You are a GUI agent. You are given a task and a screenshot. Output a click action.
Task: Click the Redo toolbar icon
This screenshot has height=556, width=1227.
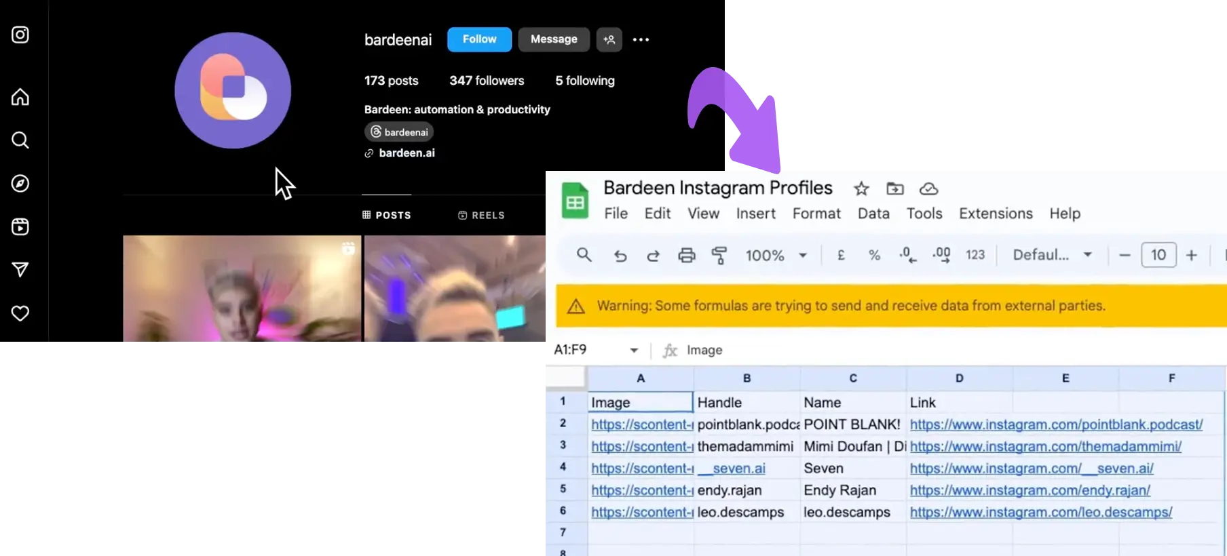pos(653,256)
